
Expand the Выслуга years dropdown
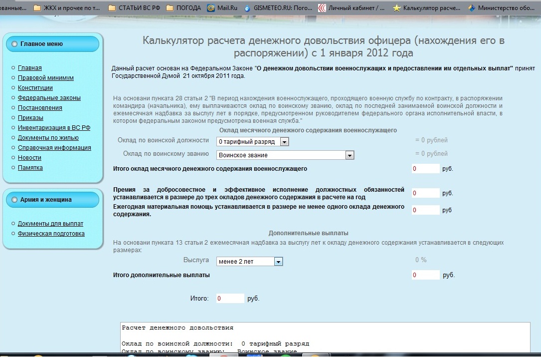tap(249, 262)
